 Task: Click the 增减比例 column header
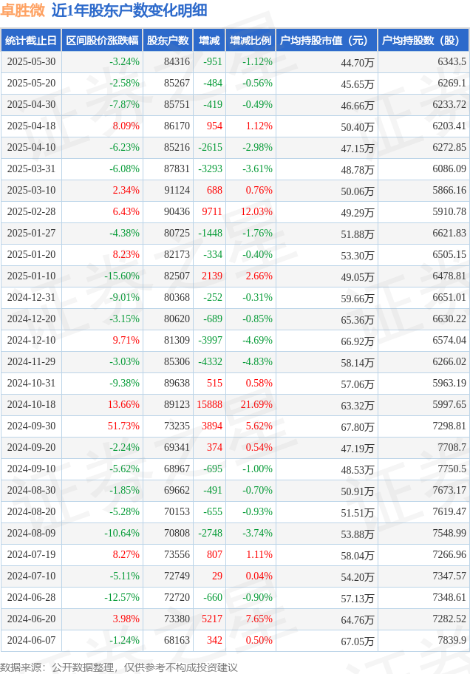[251, 40]
